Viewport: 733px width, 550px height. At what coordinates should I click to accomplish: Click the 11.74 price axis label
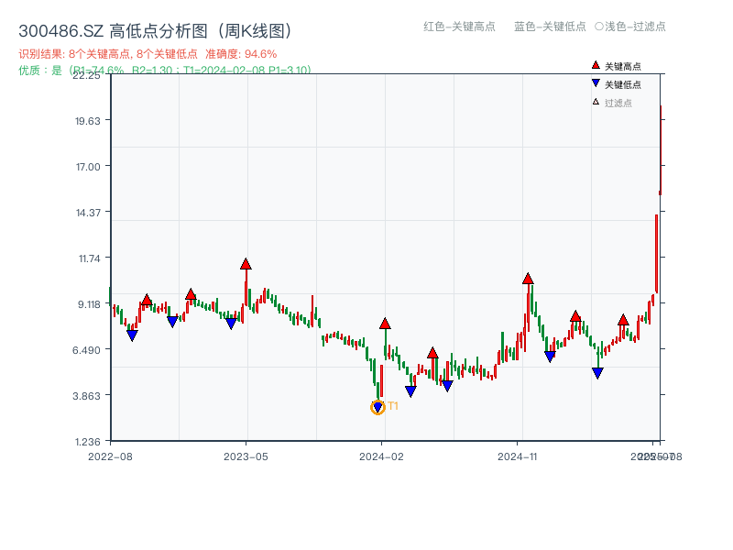coord(89,258)
